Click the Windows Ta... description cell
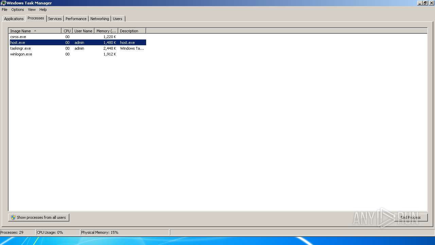 pyautogui.click(x=132, y=48)
